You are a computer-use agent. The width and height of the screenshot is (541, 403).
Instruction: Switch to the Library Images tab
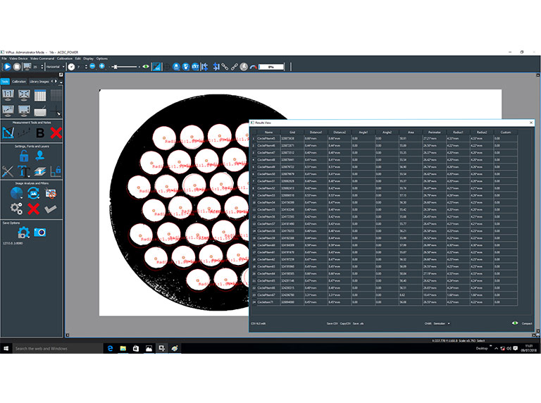39,82
